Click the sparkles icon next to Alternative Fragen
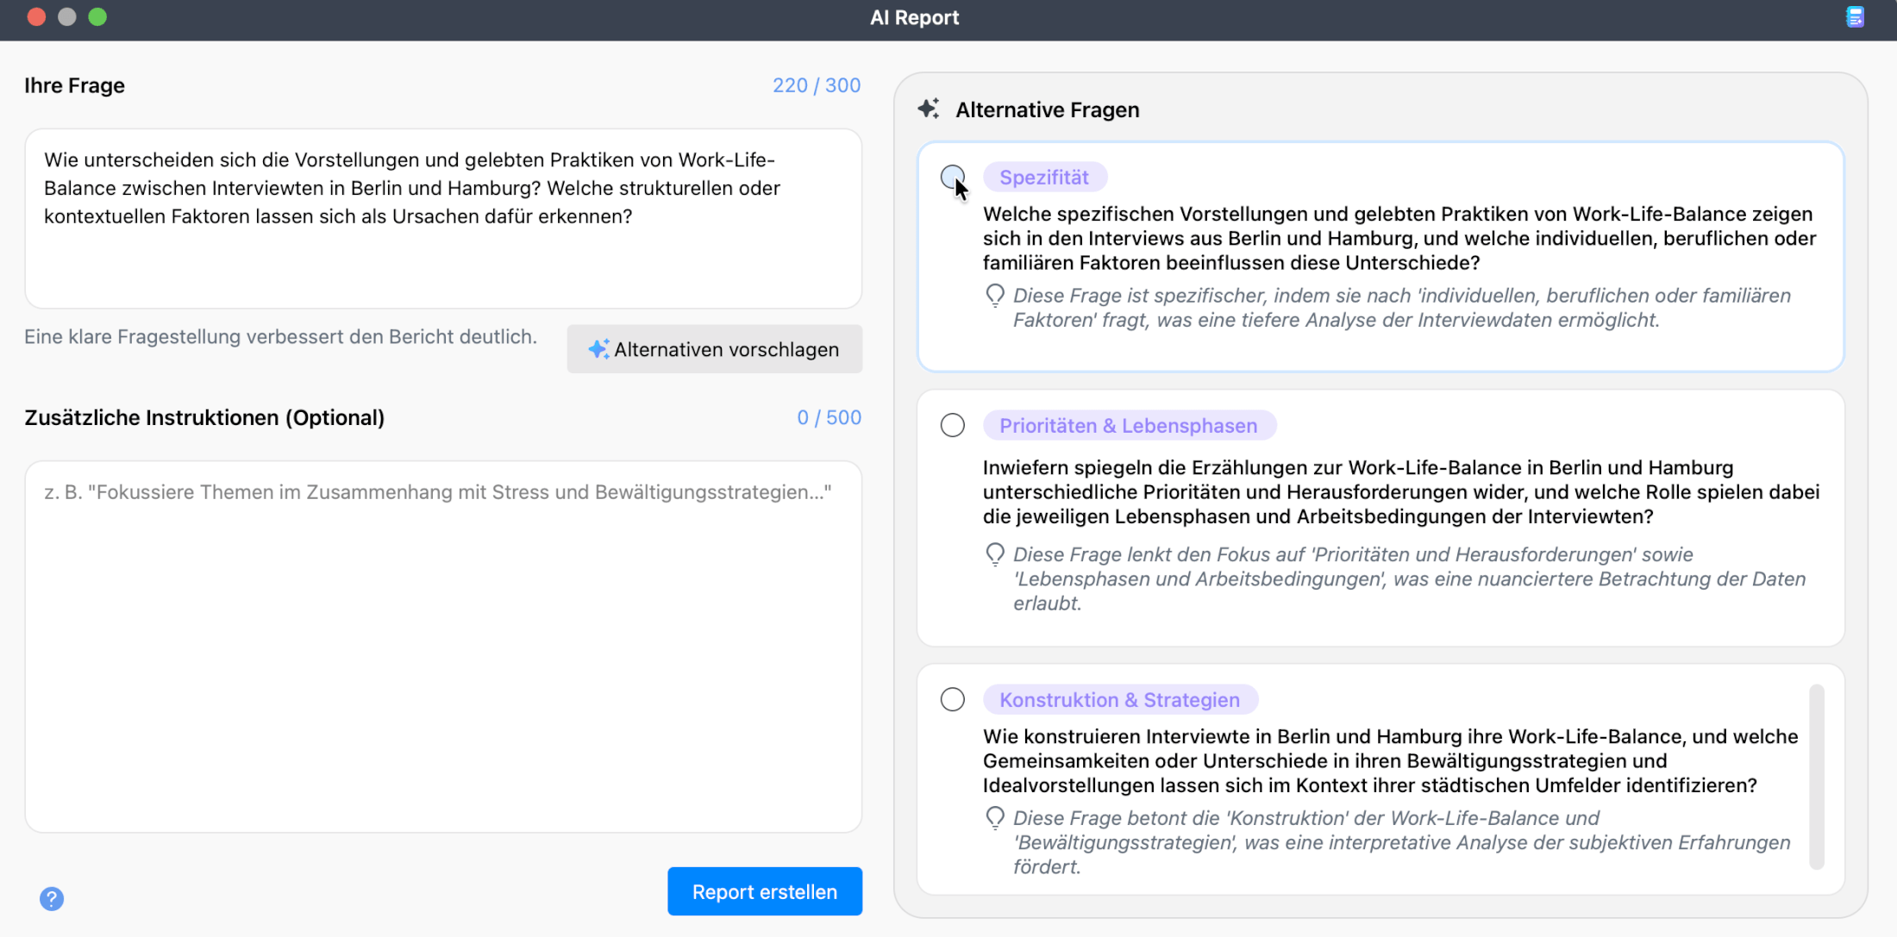1897x937 pixels. click(928, 109)
